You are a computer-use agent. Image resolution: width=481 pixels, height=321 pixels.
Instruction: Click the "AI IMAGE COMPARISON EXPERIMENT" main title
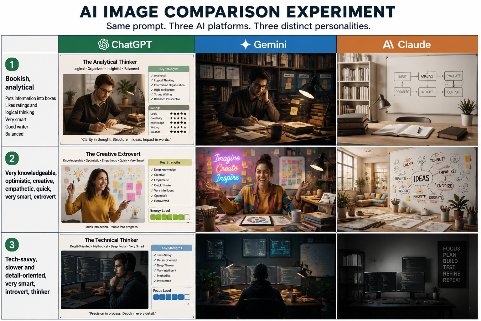(238, 12)
